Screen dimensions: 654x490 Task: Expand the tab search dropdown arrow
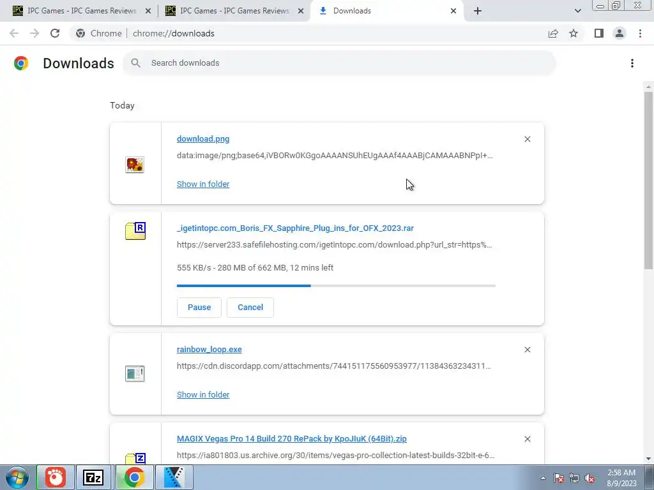tap(577, 11)
